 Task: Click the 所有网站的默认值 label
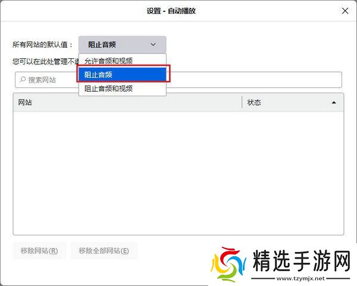pyautogui.click(x=42, y=45)
